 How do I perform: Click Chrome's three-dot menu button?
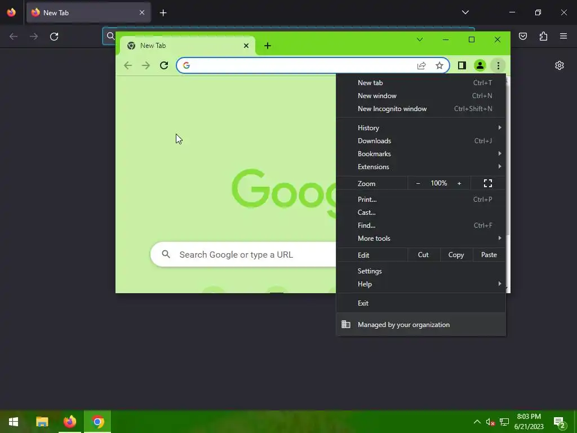[498, 65]
